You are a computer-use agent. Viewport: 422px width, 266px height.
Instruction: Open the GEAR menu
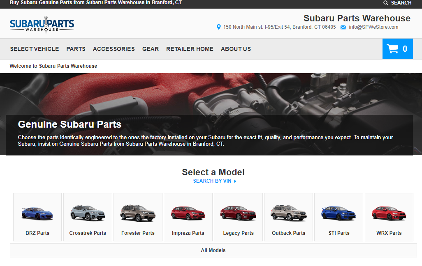click(x=151, y=49)
